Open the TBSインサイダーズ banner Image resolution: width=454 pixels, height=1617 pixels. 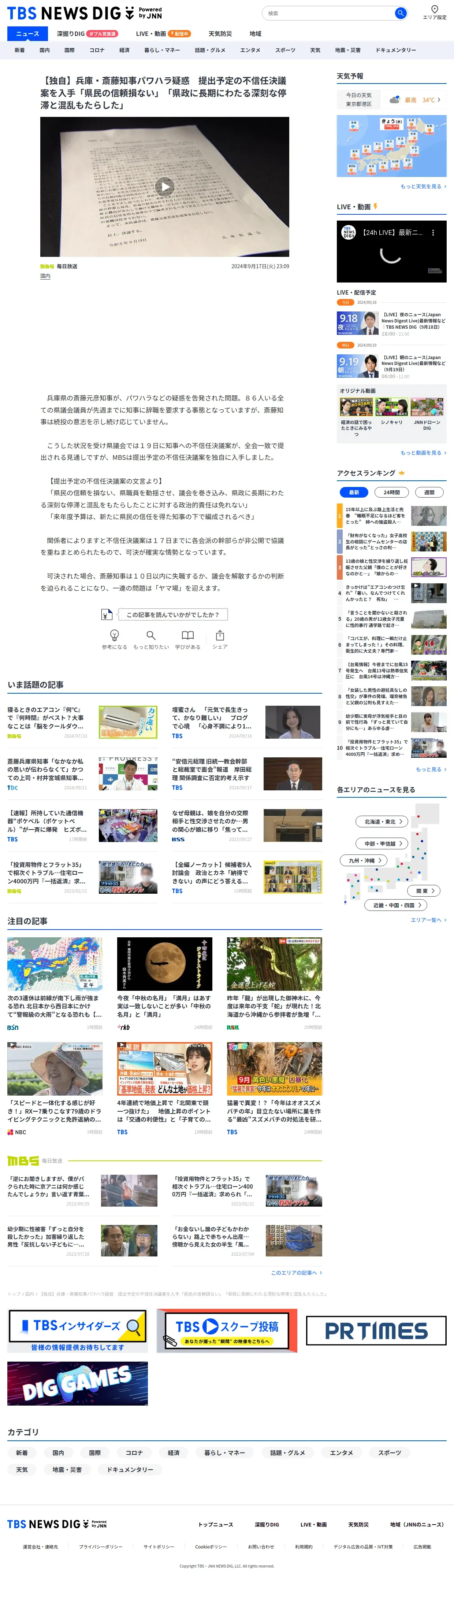[78, 1331]
